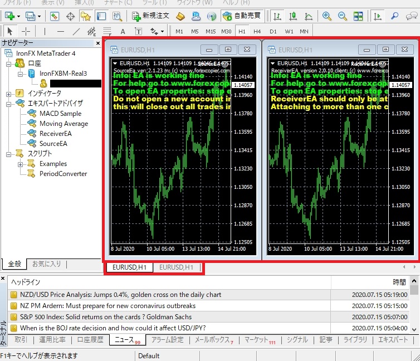
Task: Switch timeframe to H4
Action: click(257, 32)
